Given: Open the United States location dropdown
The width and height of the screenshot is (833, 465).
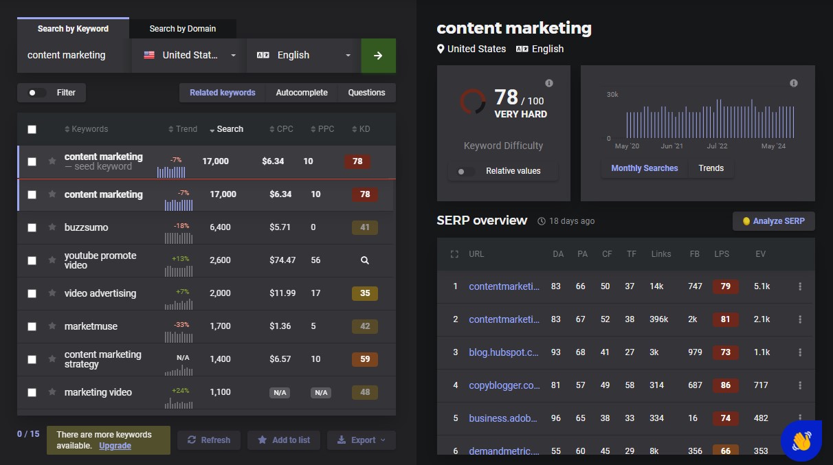Looking at the screenshot, I should [189, 56].
